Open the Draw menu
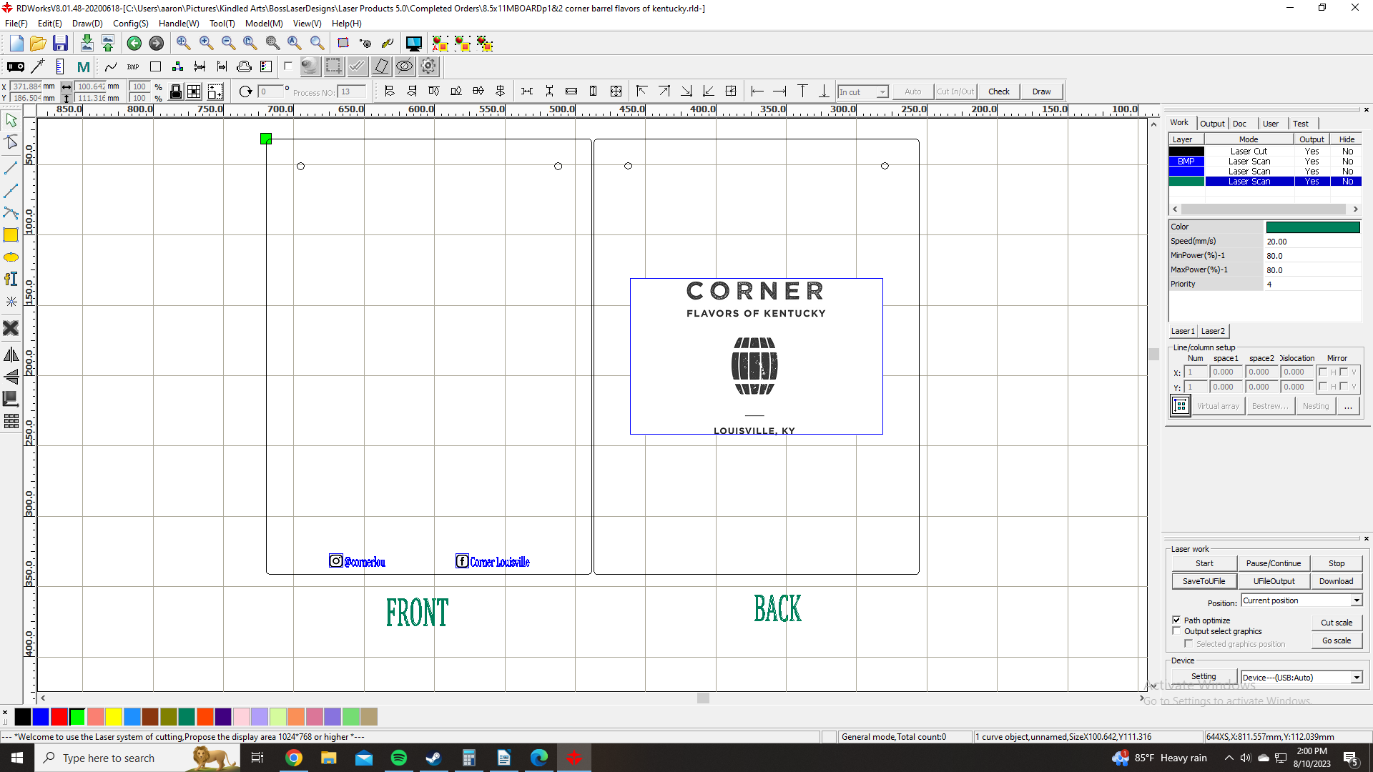Image resolution: width=1373 pixels, height=772 pixels. [x=87, y=24]
